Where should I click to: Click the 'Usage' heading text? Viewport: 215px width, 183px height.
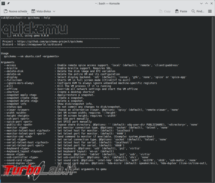point(5,53)
